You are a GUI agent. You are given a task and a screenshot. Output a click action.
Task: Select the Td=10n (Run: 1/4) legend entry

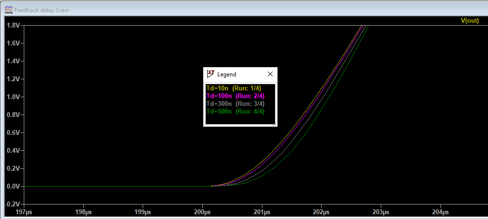point(234,88)
